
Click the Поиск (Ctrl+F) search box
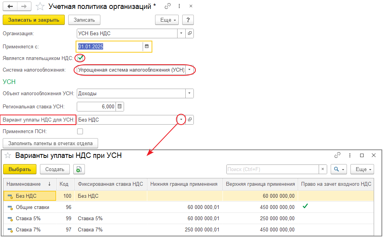coord(273,169)
